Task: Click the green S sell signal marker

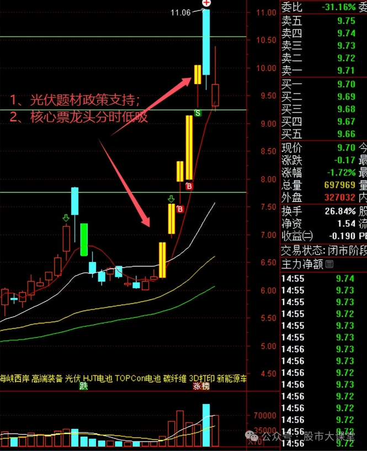Action: click(x=197, y=113)
